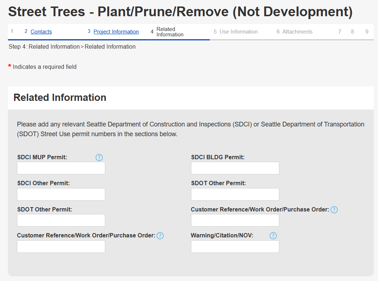This screenshot has width=378, height=281.
Task: Select the SDCI Other Permit input
Action: (61, 195)
